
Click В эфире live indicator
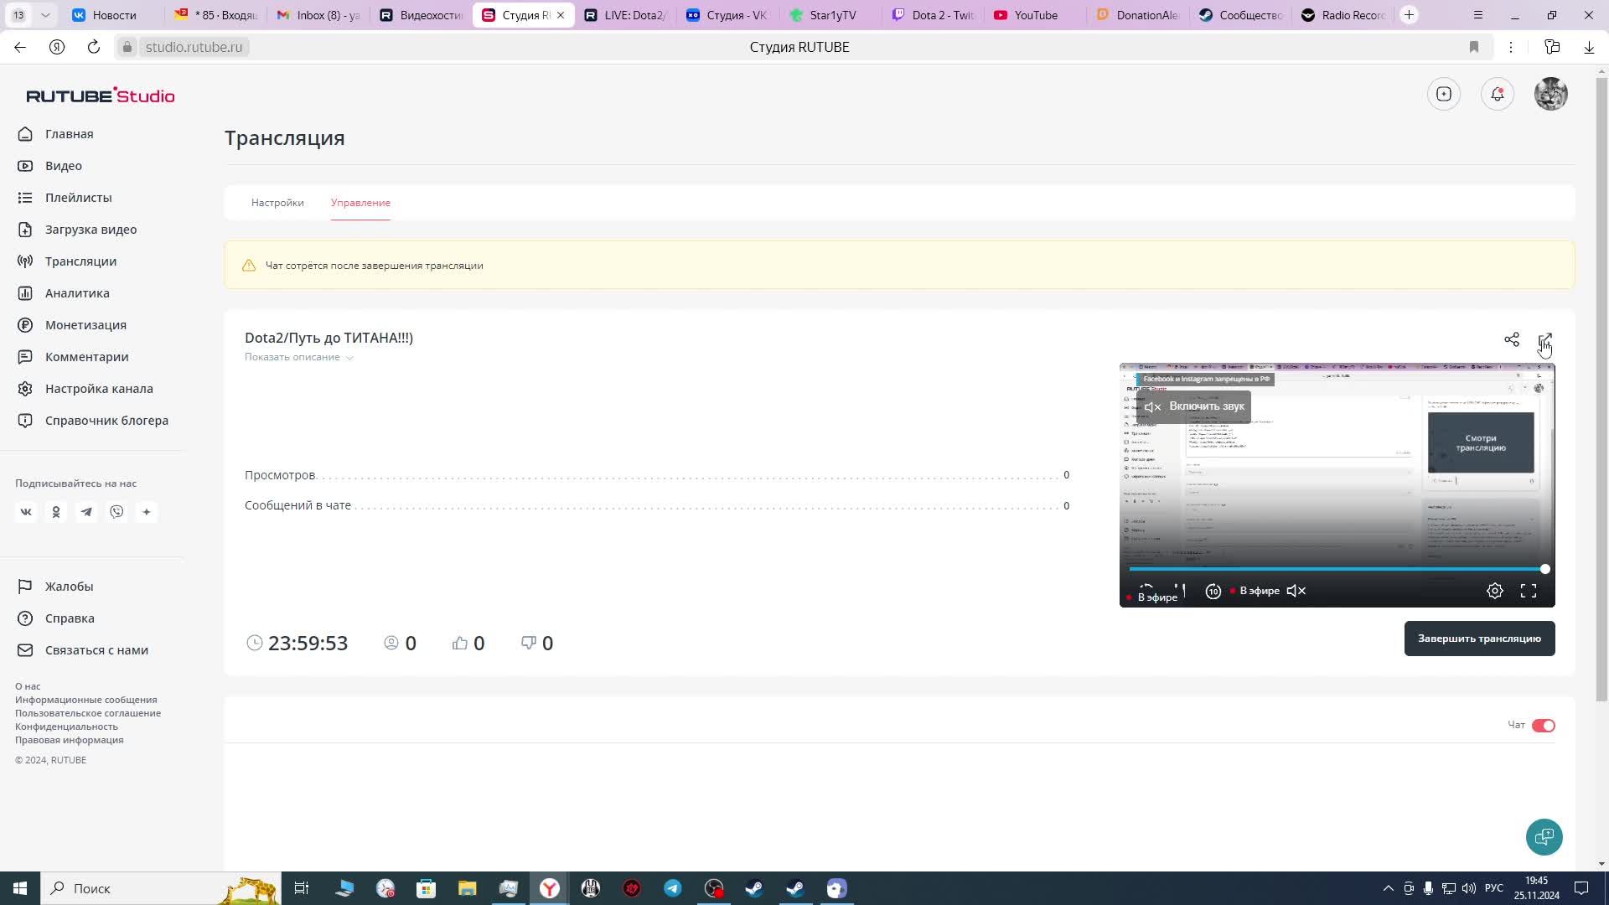(1255, 591)
